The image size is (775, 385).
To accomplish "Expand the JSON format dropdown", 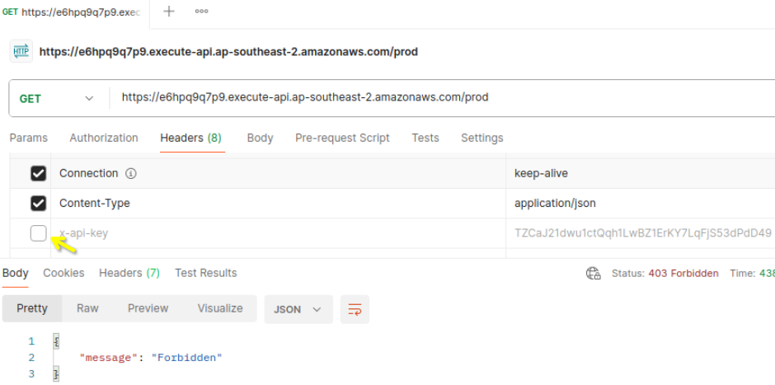I will tap(298, 309).
